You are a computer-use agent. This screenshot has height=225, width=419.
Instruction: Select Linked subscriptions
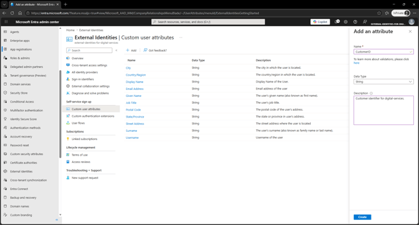(x=84, y=139)
